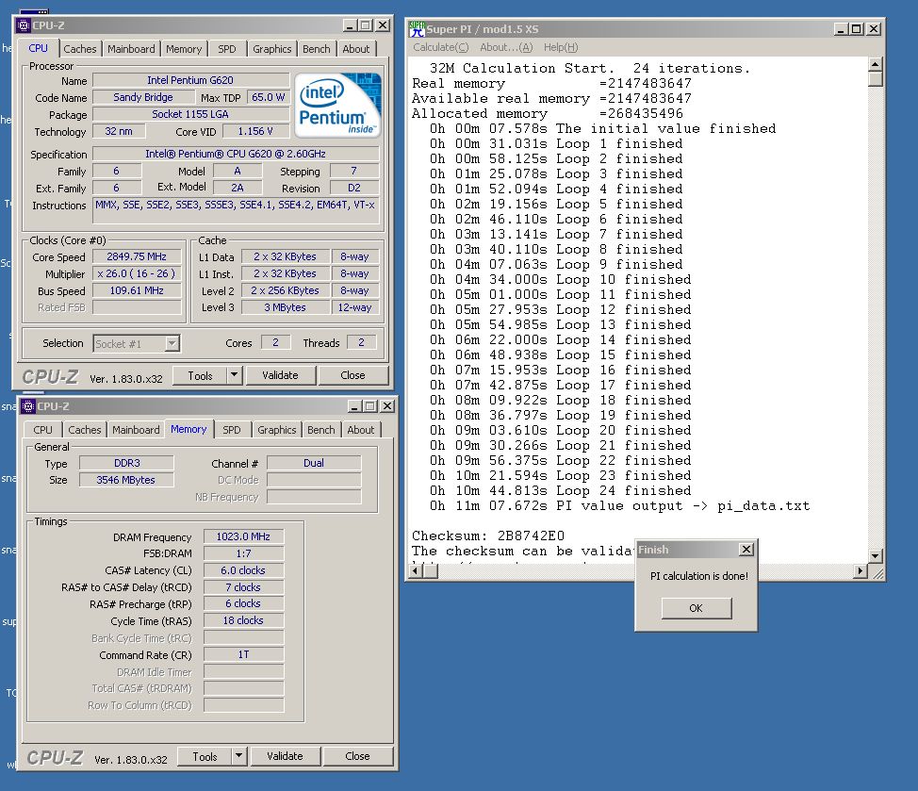Click the memory Size value '3546 MBytes'
The height and width of the screenshot is (791, 918).
point(126,480)
